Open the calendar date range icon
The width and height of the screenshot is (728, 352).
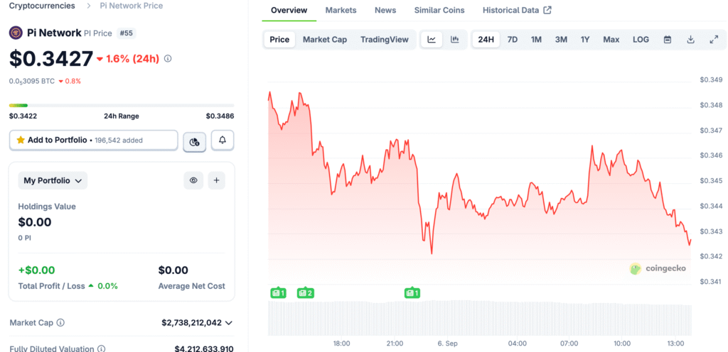[x=668, y=40]
